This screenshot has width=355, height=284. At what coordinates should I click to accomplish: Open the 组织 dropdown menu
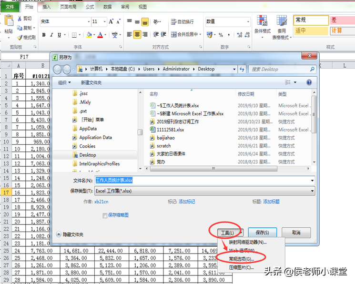64,82
